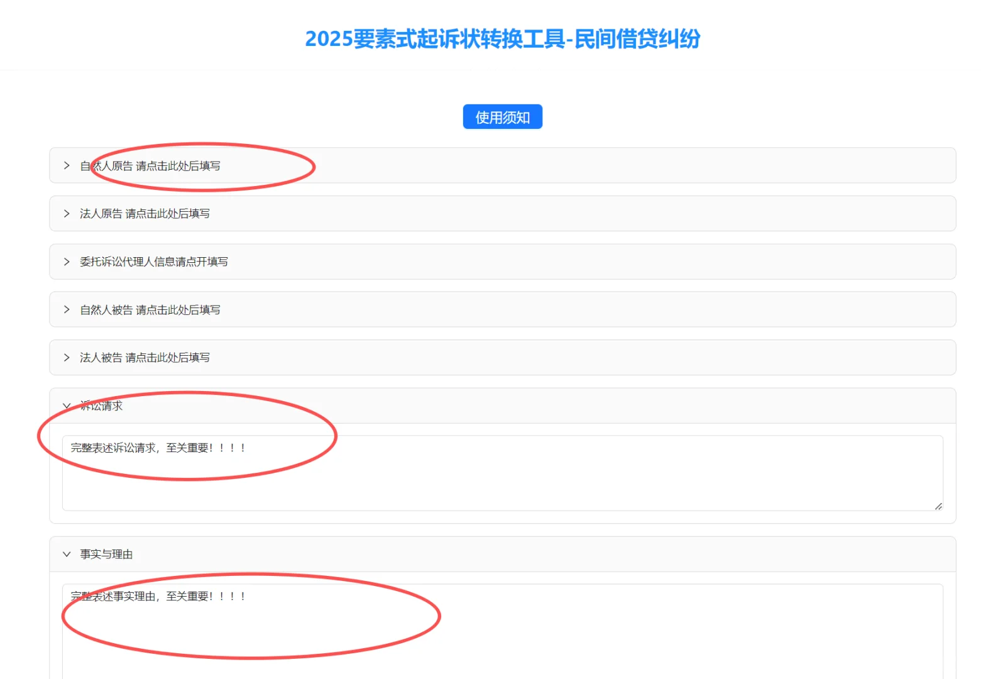Screen dimensions: 981x679
Task: Expand the 委托诉讼代理人信息 agent section
Action: (x=153, y=262)
